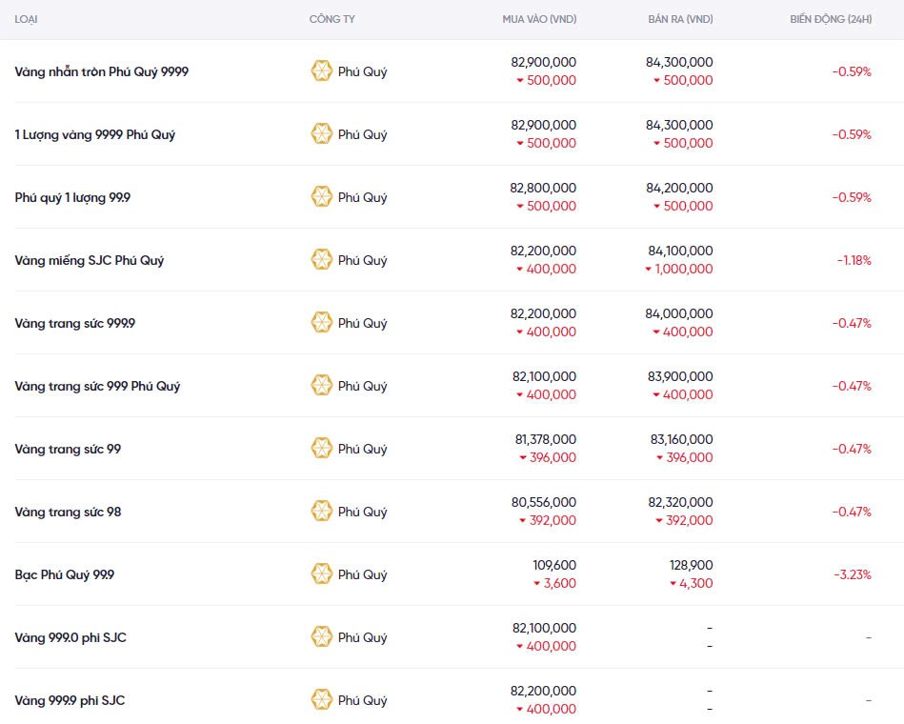The height and width of the screenshot is (724, 904).
Task: Open 1 Lượng vàng 9999 Phú Quý item
Action: 95,134
